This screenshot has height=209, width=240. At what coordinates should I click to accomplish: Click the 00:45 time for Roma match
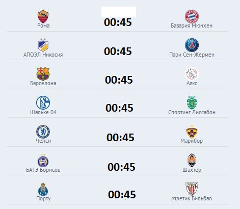coord(118,22)
